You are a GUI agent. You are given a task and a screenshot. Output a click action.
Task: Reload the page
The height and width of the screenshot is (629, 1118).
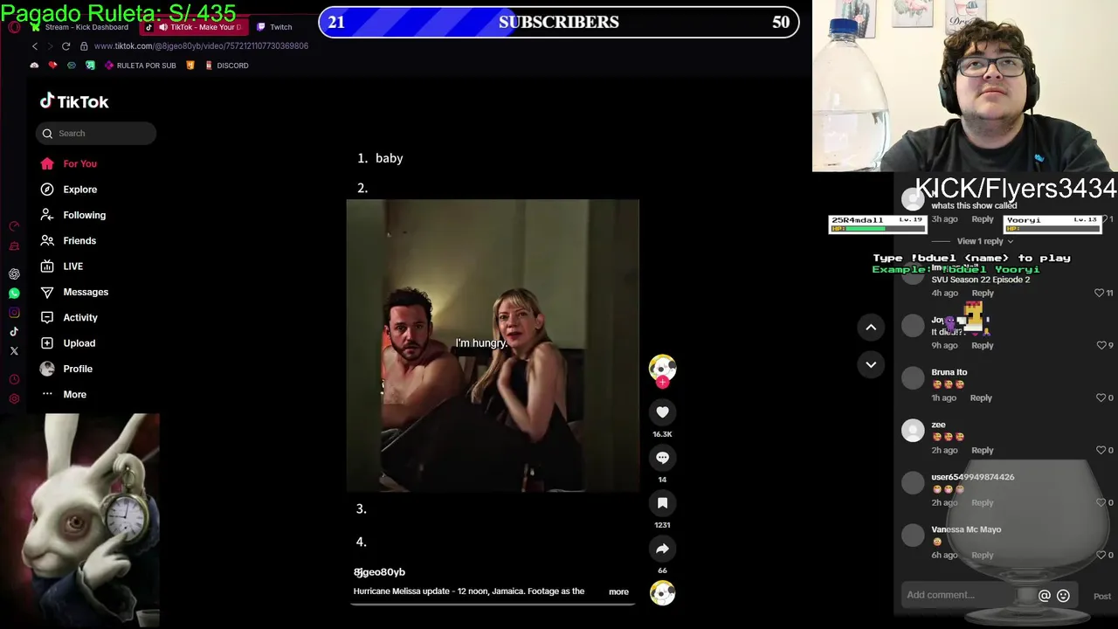coord(66,46)
